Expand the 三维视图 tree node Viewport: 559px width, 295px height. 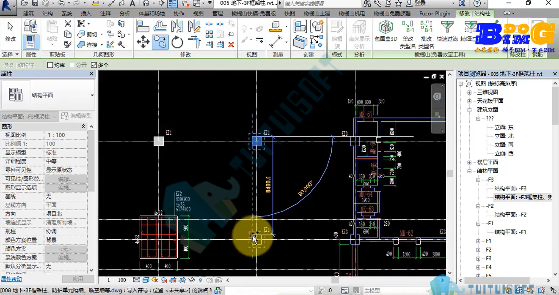click(x=469, y=92)
